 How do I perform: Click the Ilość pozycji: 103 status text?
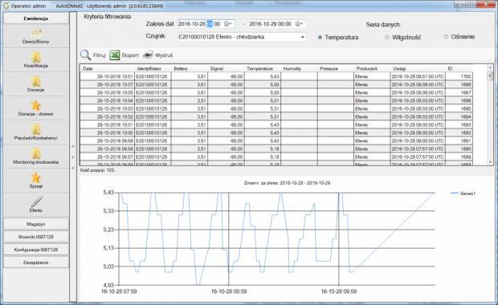pyautogui.click(x=97, y=170)
